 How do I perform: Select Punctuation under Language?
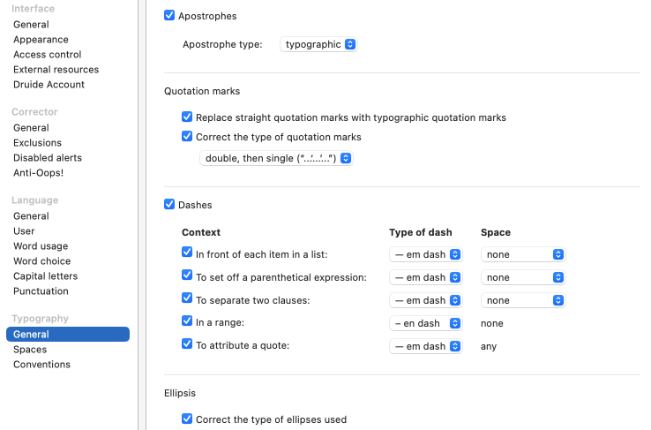41,291
